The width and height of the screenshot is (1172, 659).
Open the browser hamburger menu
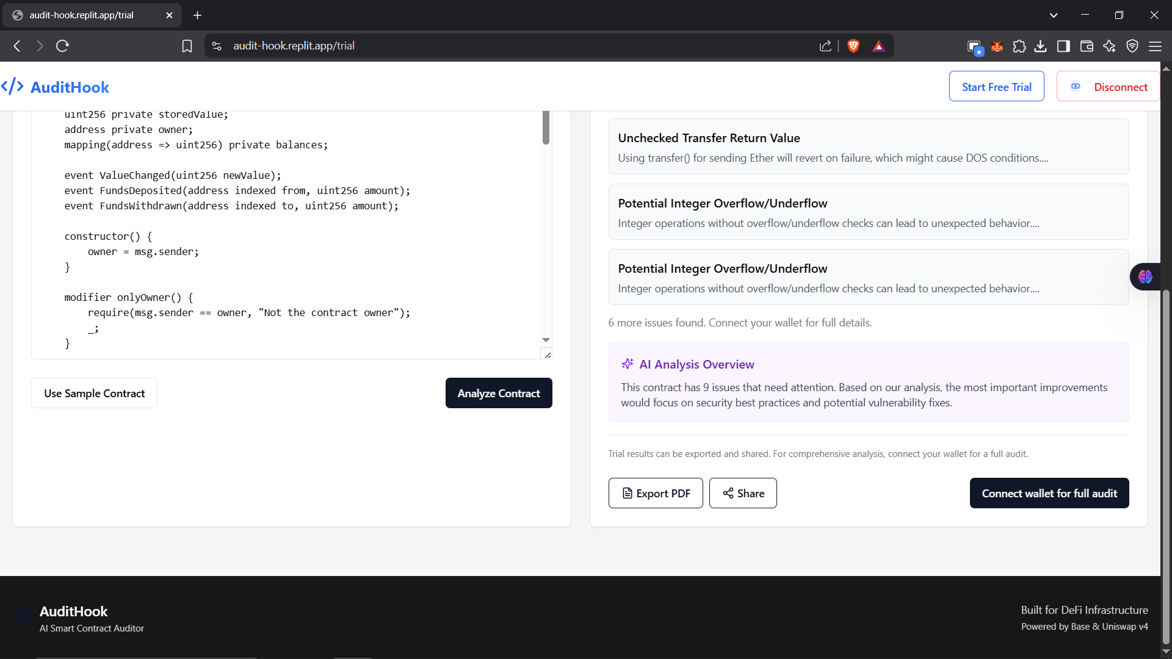pyautogui.click(x=1155, y=46)
